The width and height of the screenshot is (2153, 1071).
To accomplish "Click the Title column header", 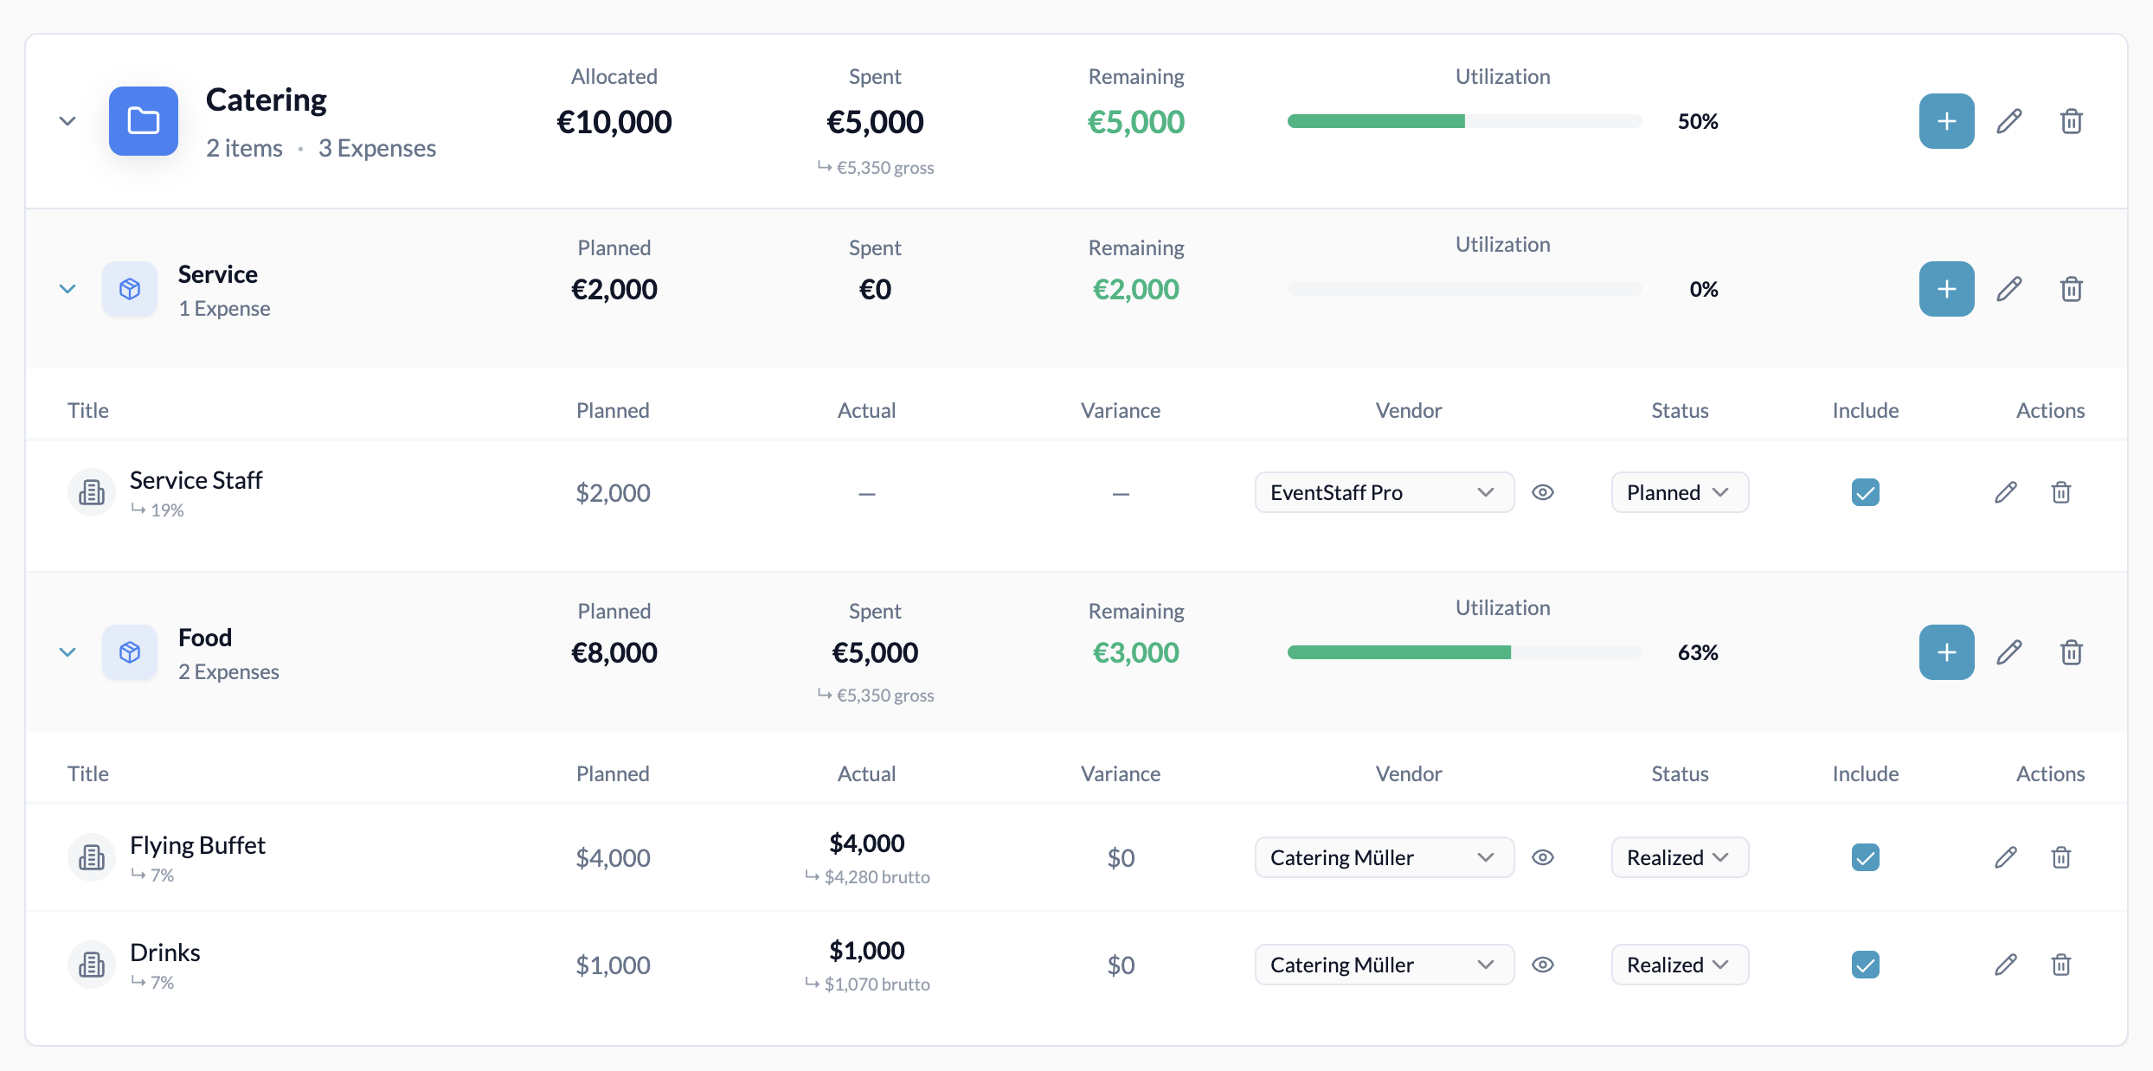I will [x=87, y=410].
